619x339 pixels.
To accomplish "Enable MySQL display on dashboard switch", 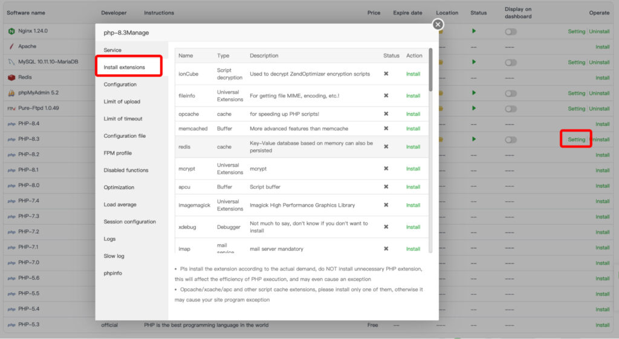I will [x=511, y=62].
